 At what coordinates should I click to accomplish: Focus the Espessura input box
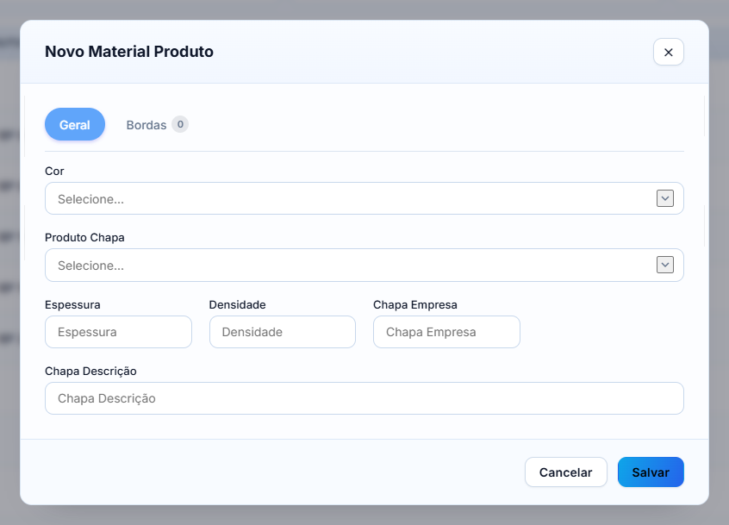[119, 332]
